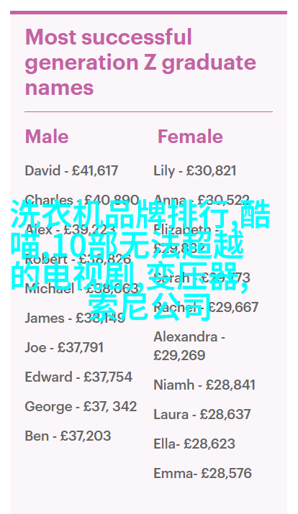This screenshot has height=514, width=298.
Task: Click the Rachel - £29,667 entry
Action: click(x=206, y=308)
